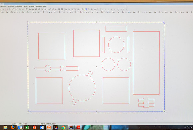Open the Window menu

click(32, 6)
